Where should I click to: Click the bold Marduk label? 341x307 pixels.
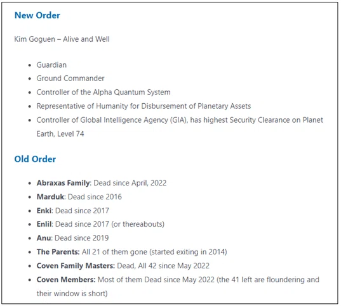pyautogui.click(x=51, y=197)
